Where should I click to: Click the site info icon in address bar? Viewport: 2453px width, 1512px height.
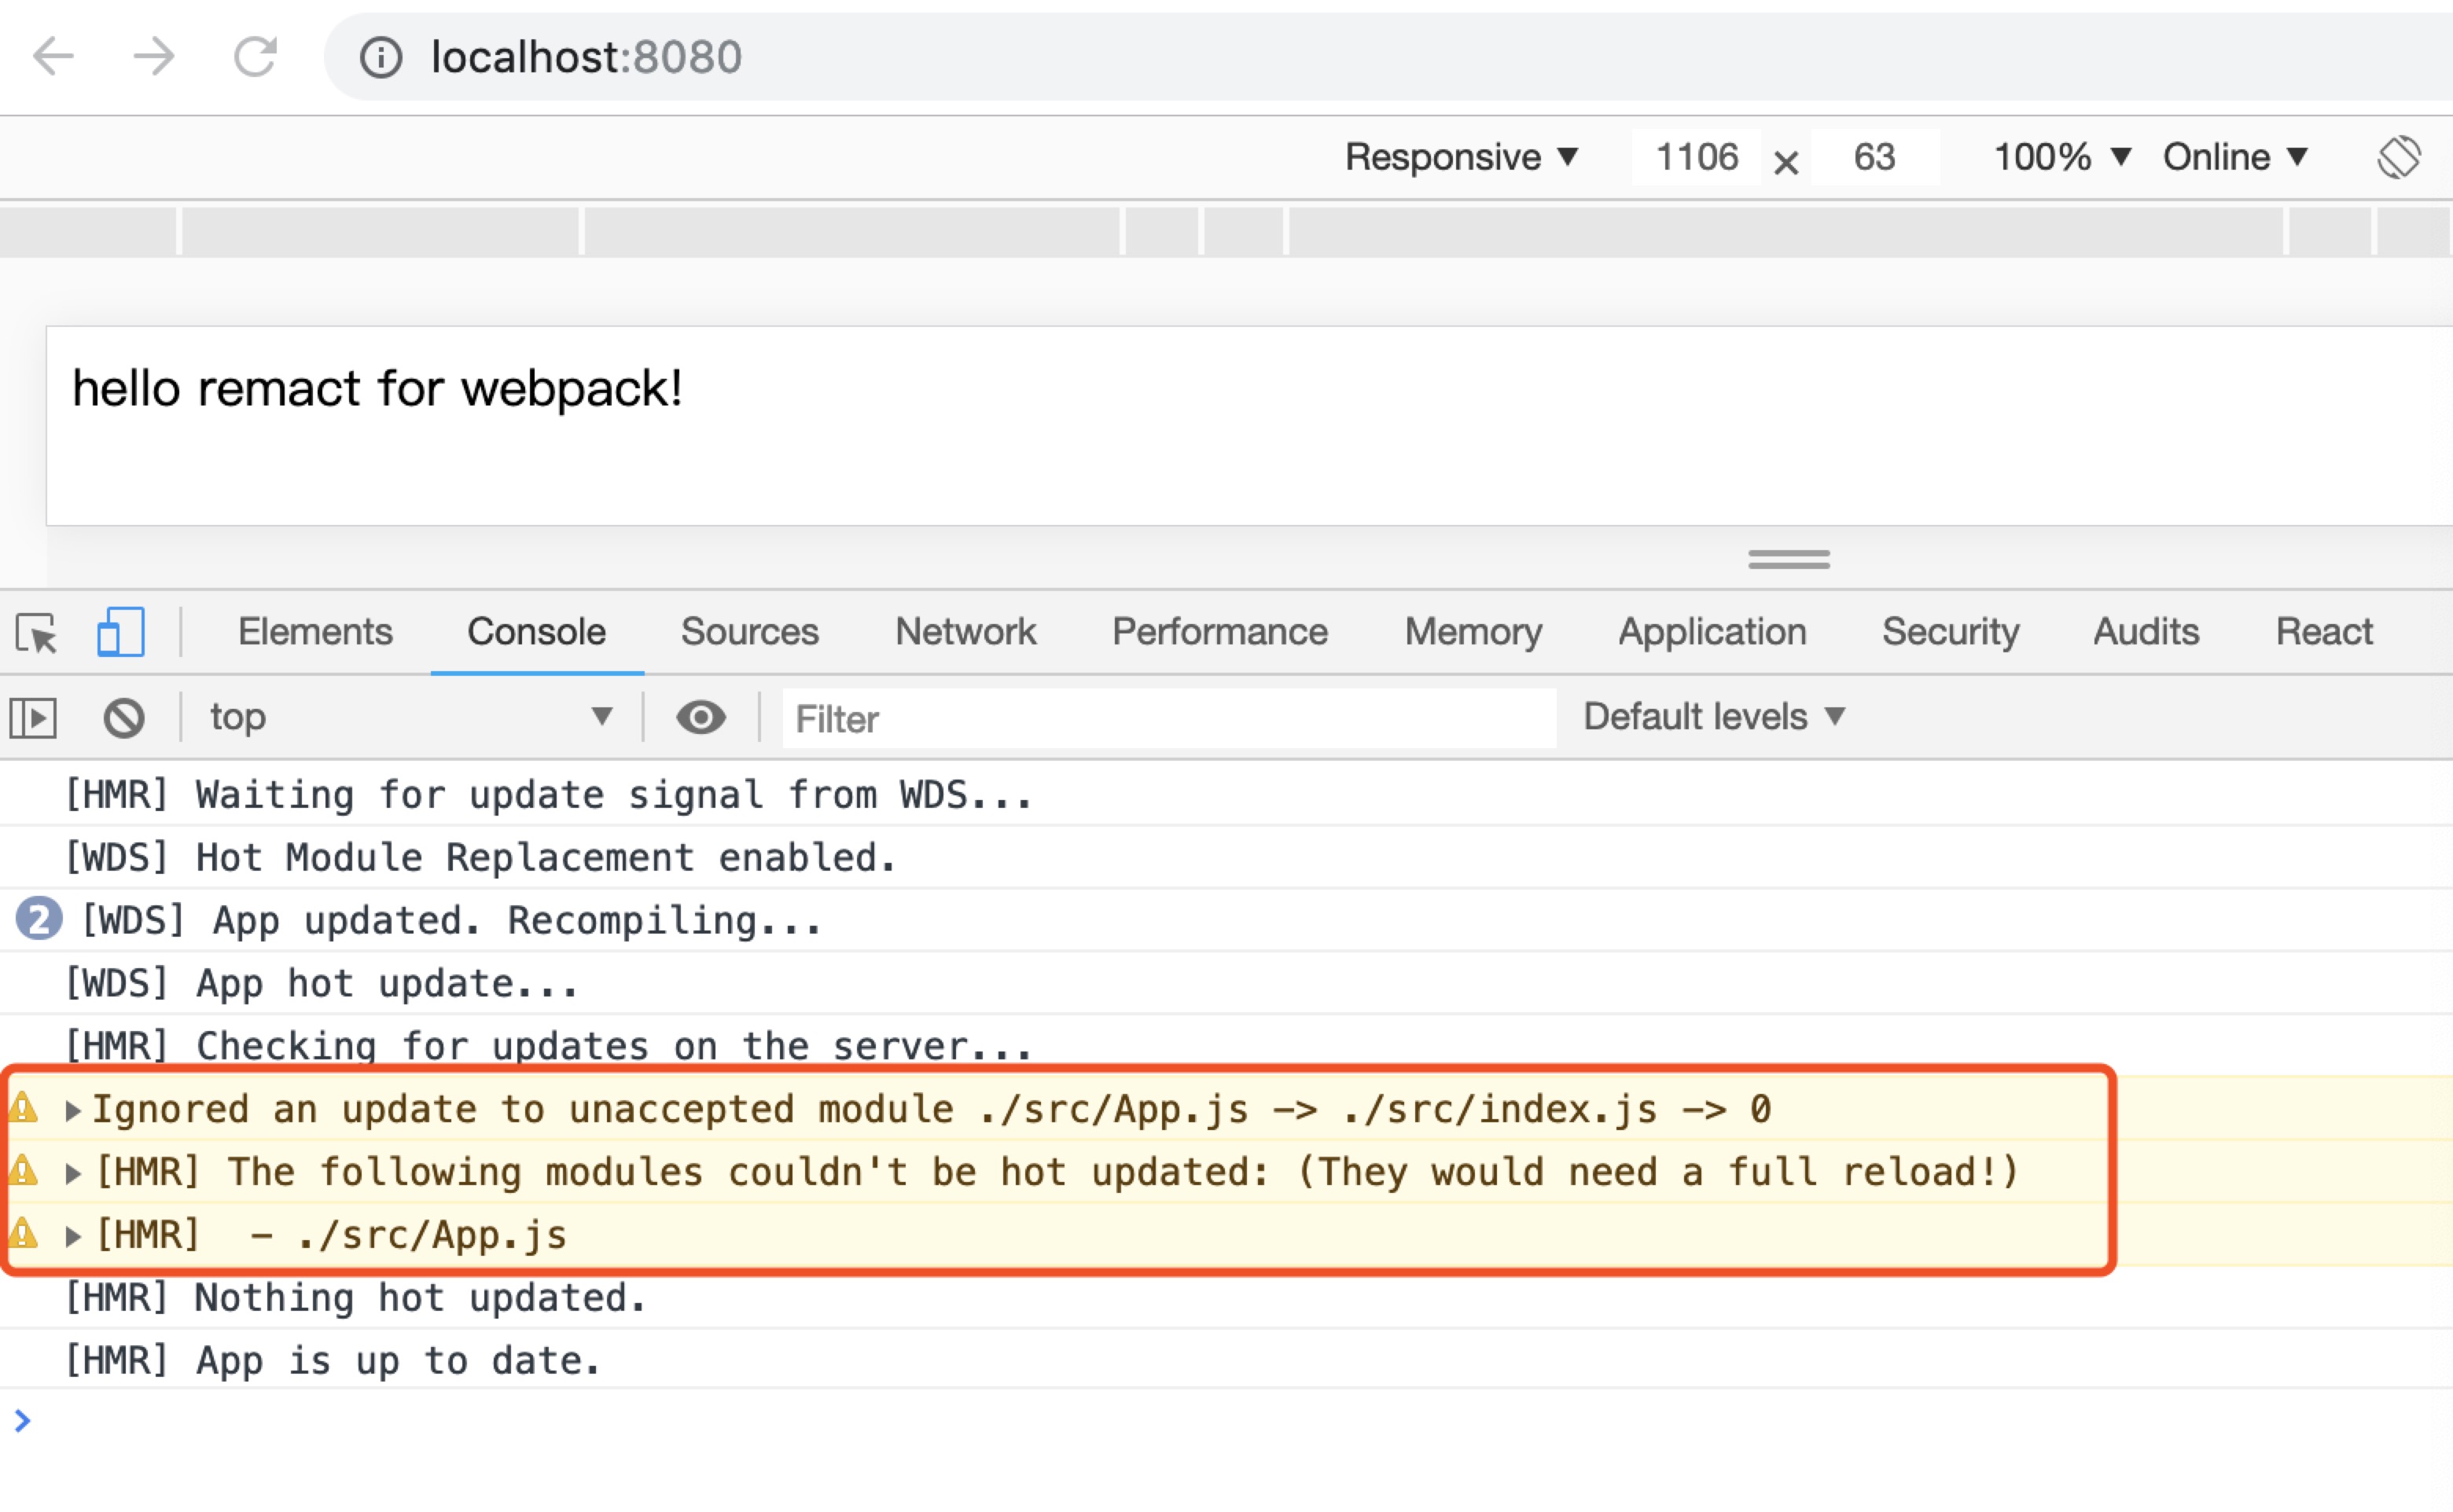click(x=381, y=57)
